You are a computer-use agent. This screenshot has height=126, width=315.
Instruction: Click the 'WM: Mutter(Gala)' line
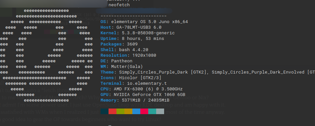coord(122,67)
